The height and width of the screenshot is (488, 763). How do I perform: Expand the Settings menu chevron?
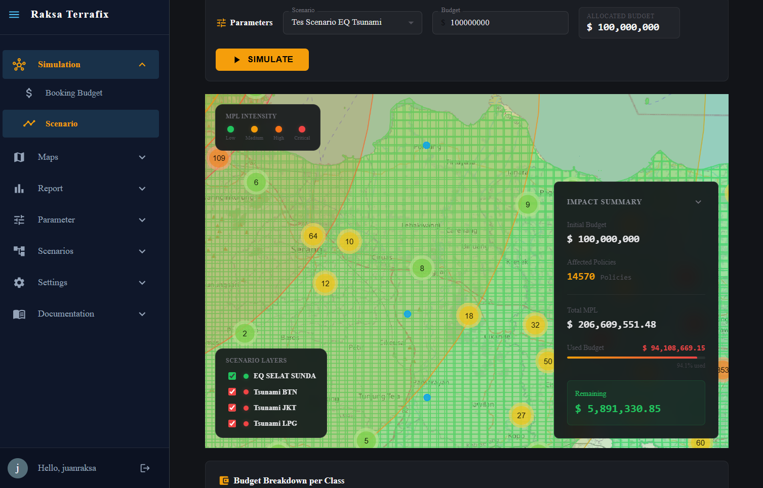142,283
